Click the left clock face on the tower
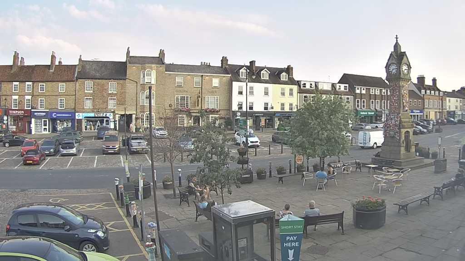This screenshot has width=465, height=261. 393,69
